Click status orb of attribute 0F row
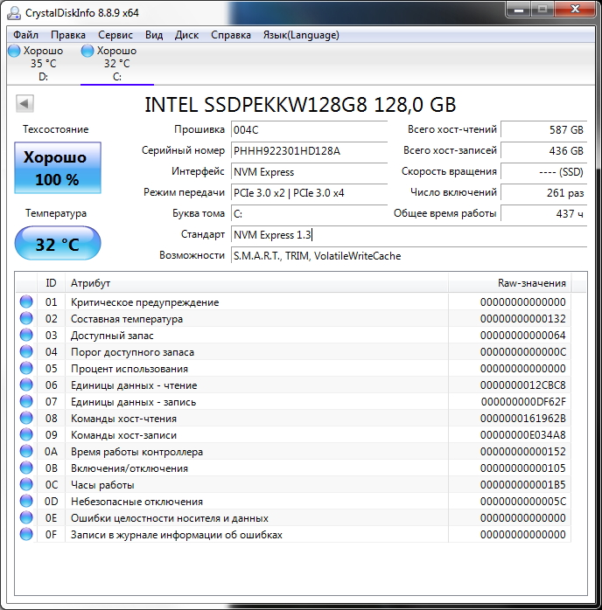602x610 pixels. pos(26,535)
